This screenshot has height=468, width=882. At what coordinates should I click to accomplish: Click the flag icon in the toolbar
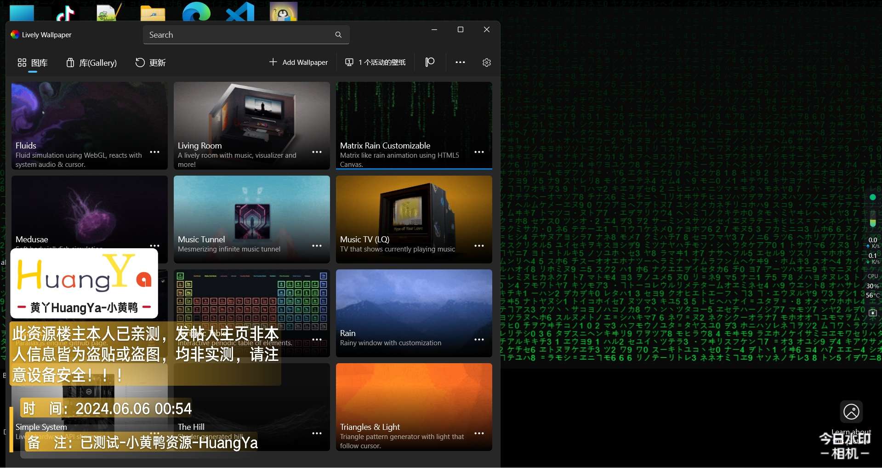click(430, 63)
